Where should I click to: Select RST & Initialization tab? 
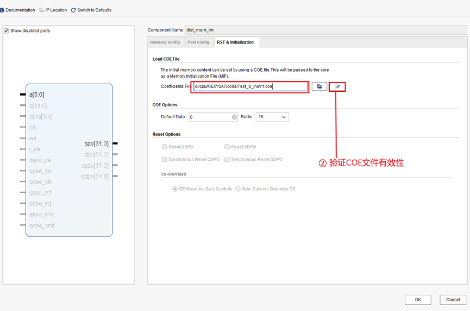tap(235, 42)
